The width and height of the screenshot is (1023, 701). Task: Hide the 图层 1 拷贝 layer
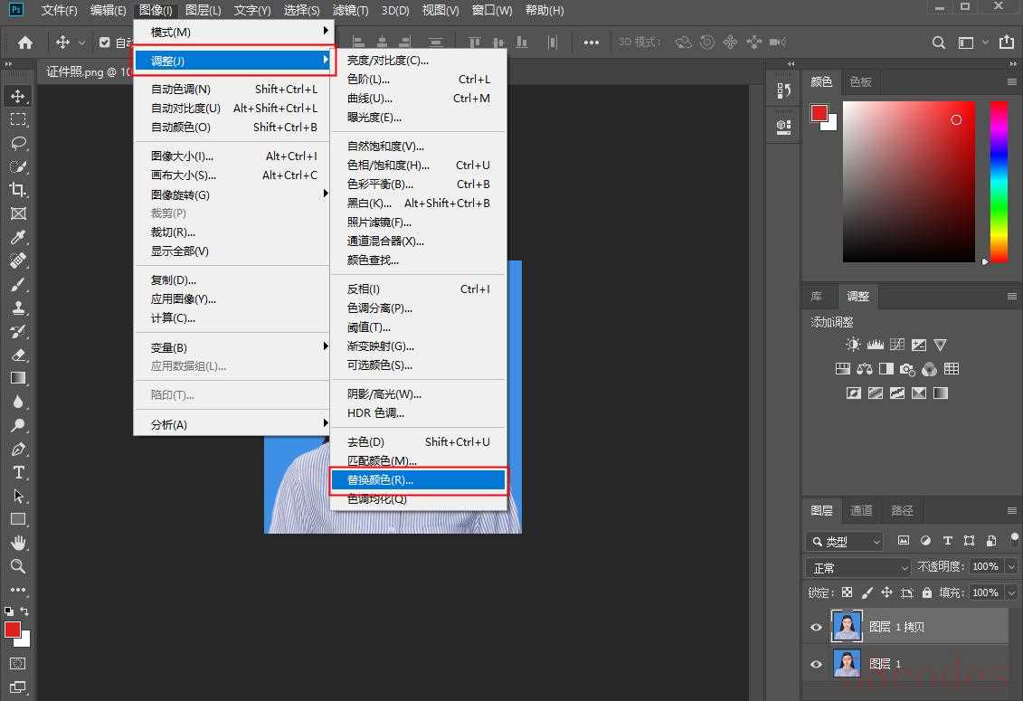coord(816,627)
